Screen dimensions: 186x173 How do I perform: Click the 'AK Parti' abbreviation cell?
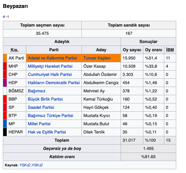click(x=16, y=58)
